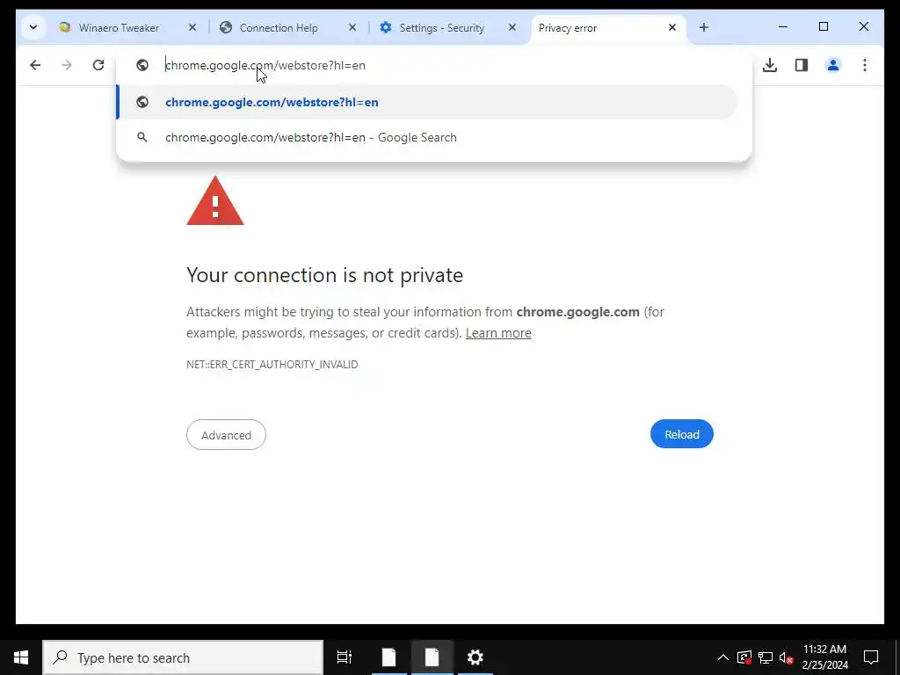Image resolution: width=900 pixels, height=675 pixels.
Task: Select the chrome.google.com/webstore URL suggestion
Action: (x=428, y=102)
